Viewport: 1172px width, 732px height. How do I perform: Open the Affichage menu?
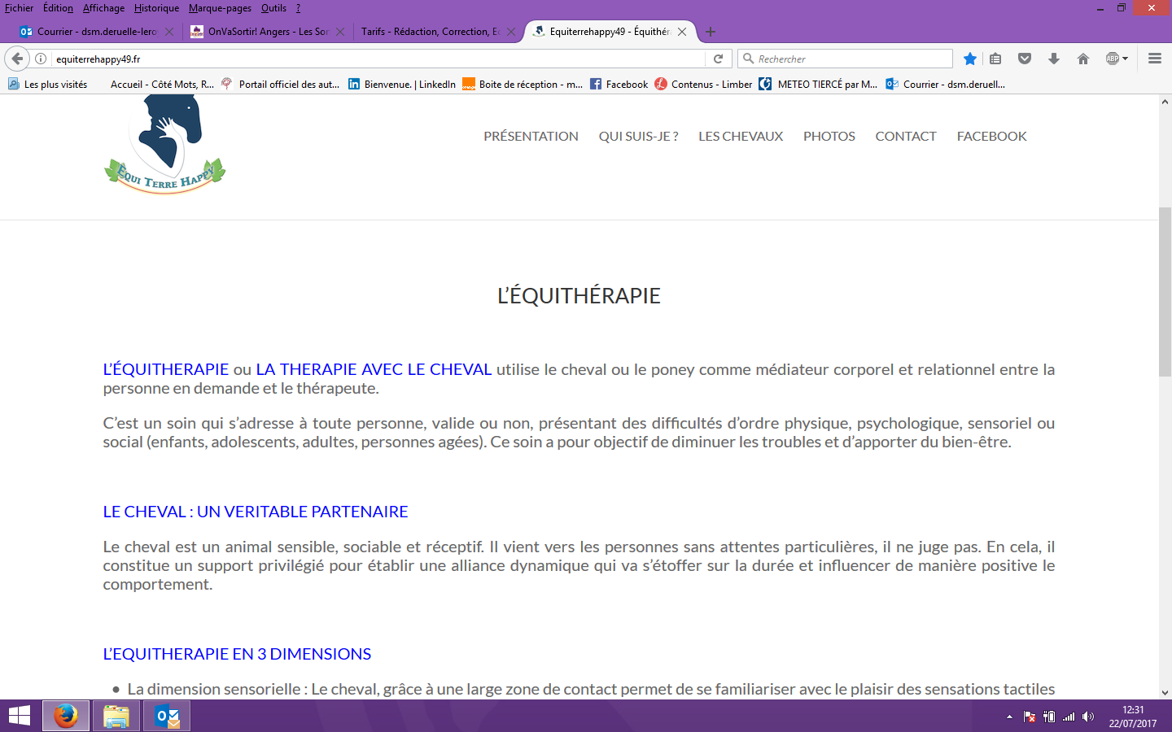click(x=103, y=8)
